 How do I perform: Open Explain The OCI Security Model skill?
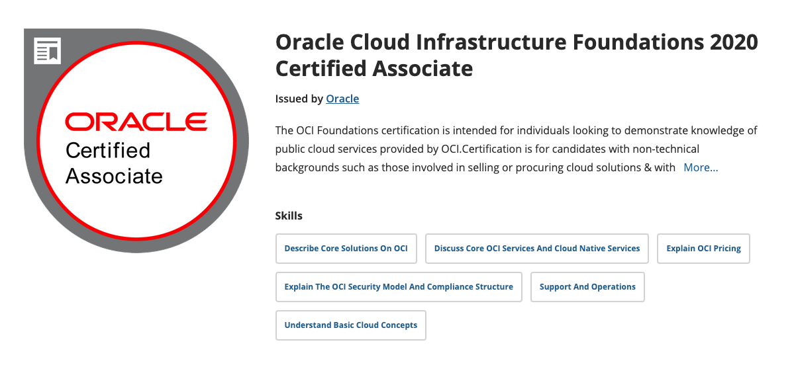pos(399,286)
